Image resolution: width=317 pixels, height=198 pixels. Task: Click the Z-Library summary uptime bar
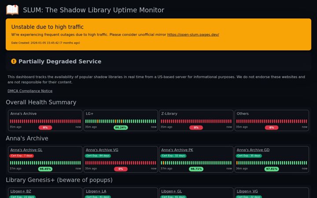(x=196, y=121)
